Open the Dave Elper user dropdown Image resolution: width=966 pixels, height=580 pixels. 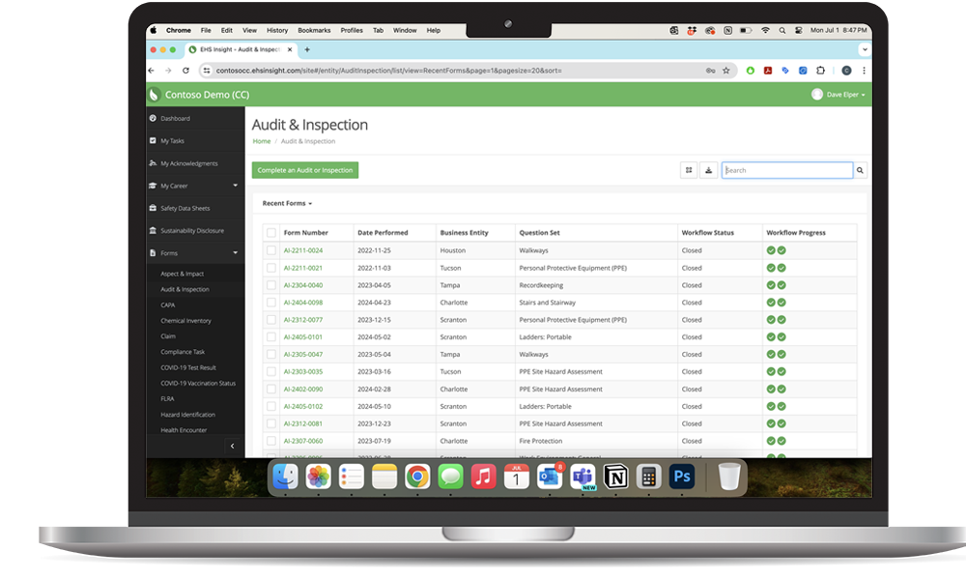[838, 95]
